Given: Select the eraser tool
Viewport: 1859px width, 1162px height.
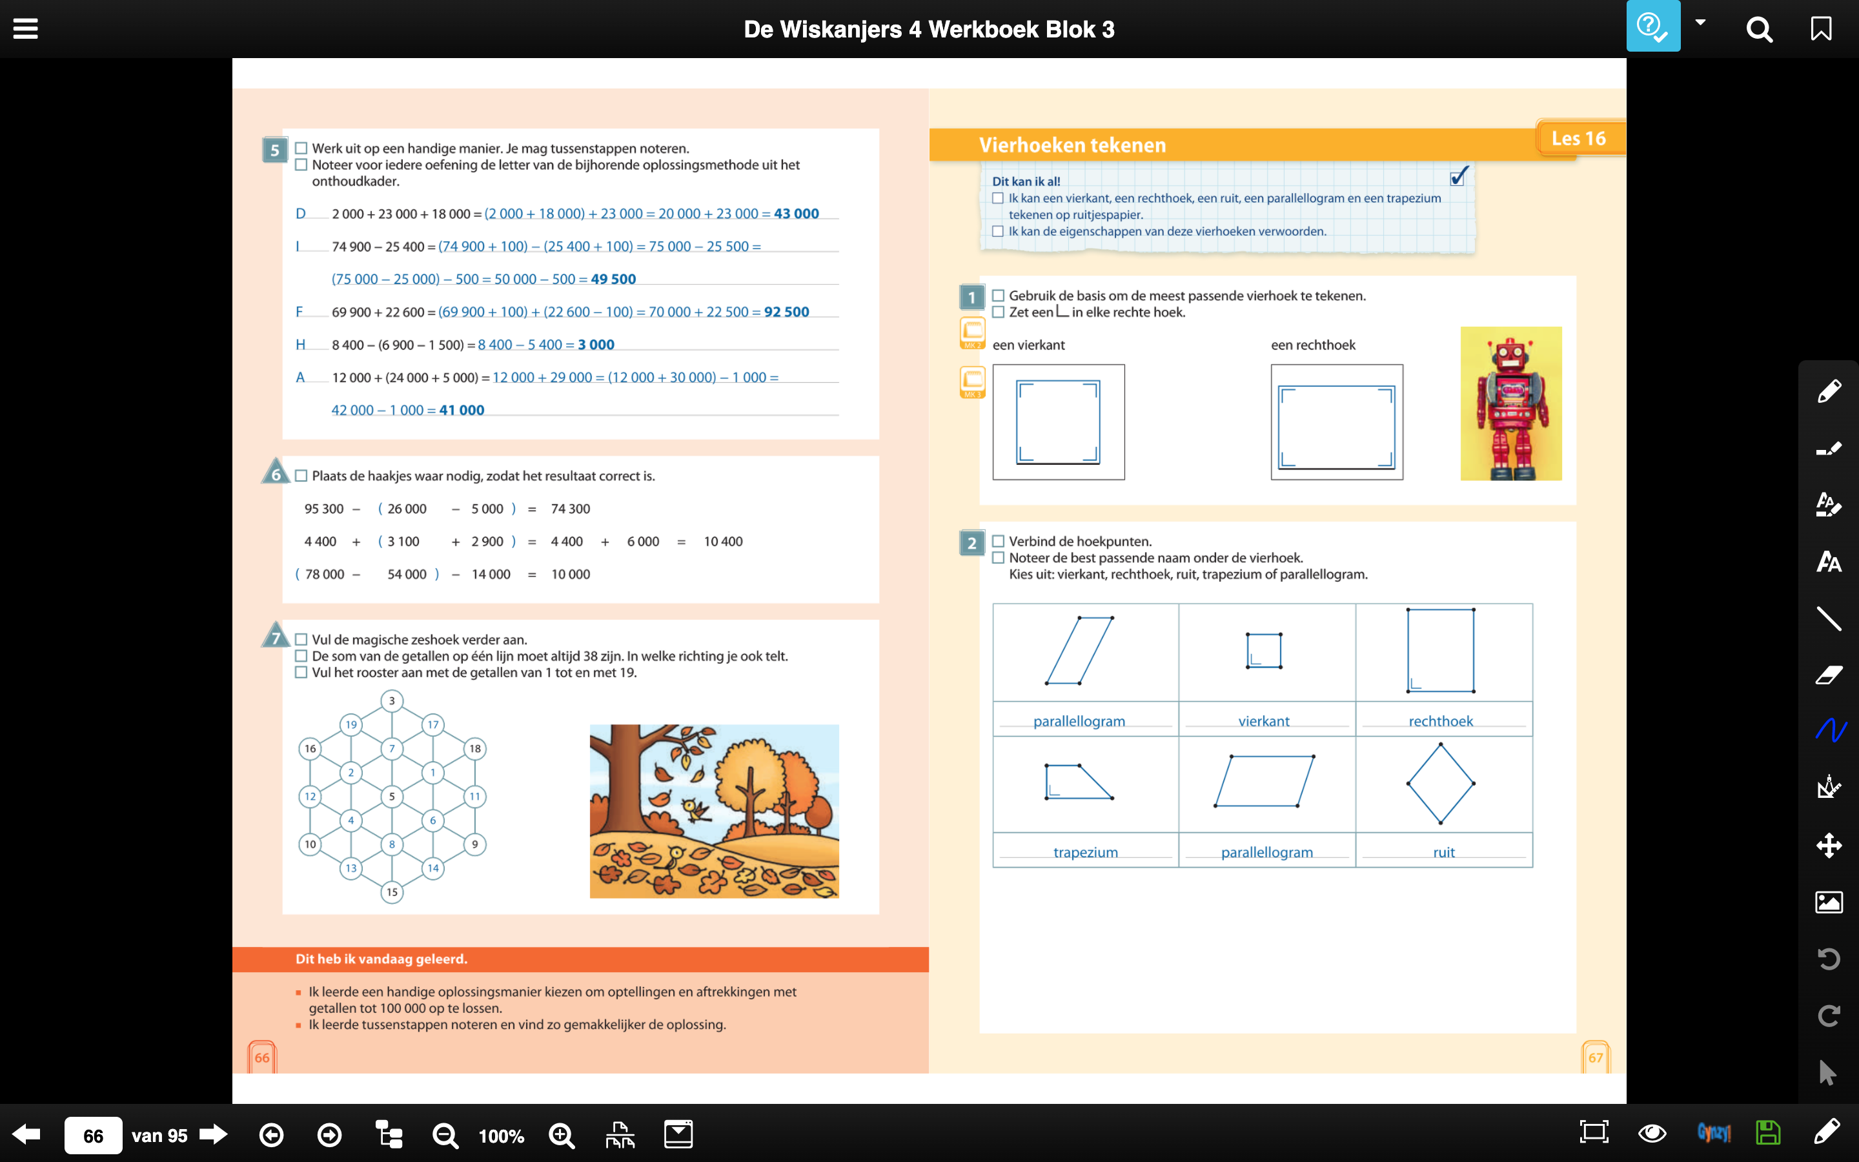Looking at the screenshot, I should (1828, 675).
